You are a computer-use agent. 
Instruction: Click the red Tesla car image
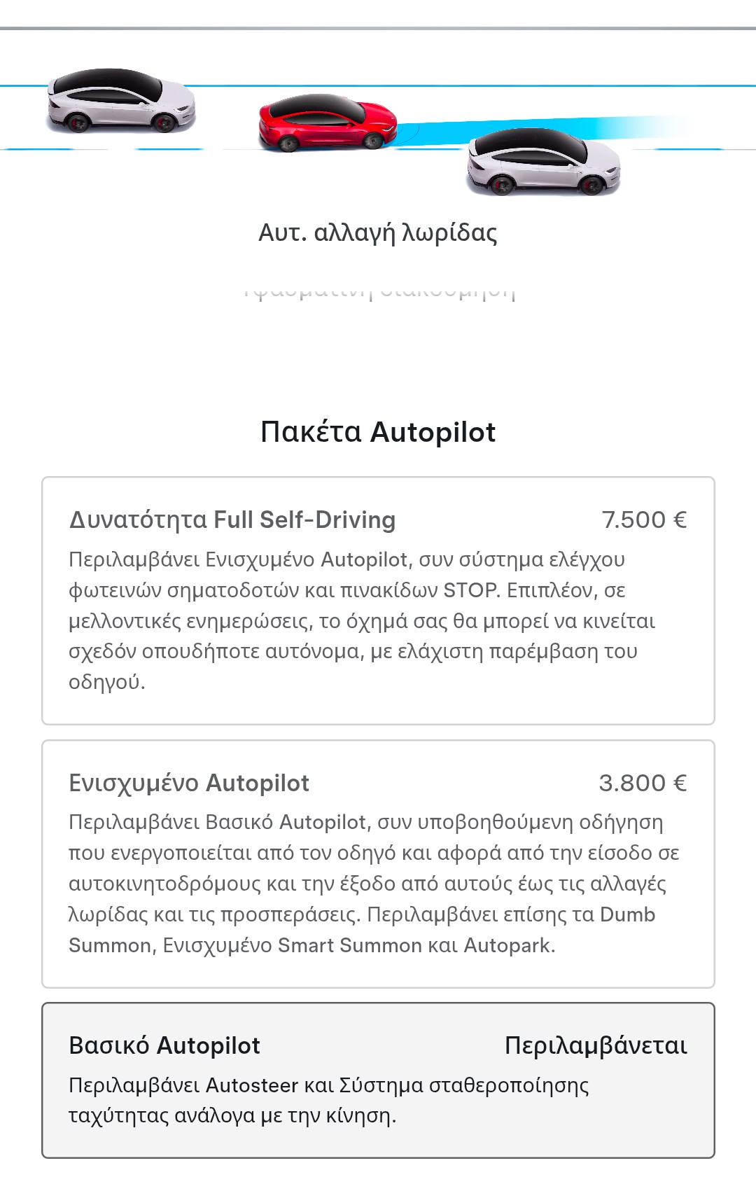326,123
